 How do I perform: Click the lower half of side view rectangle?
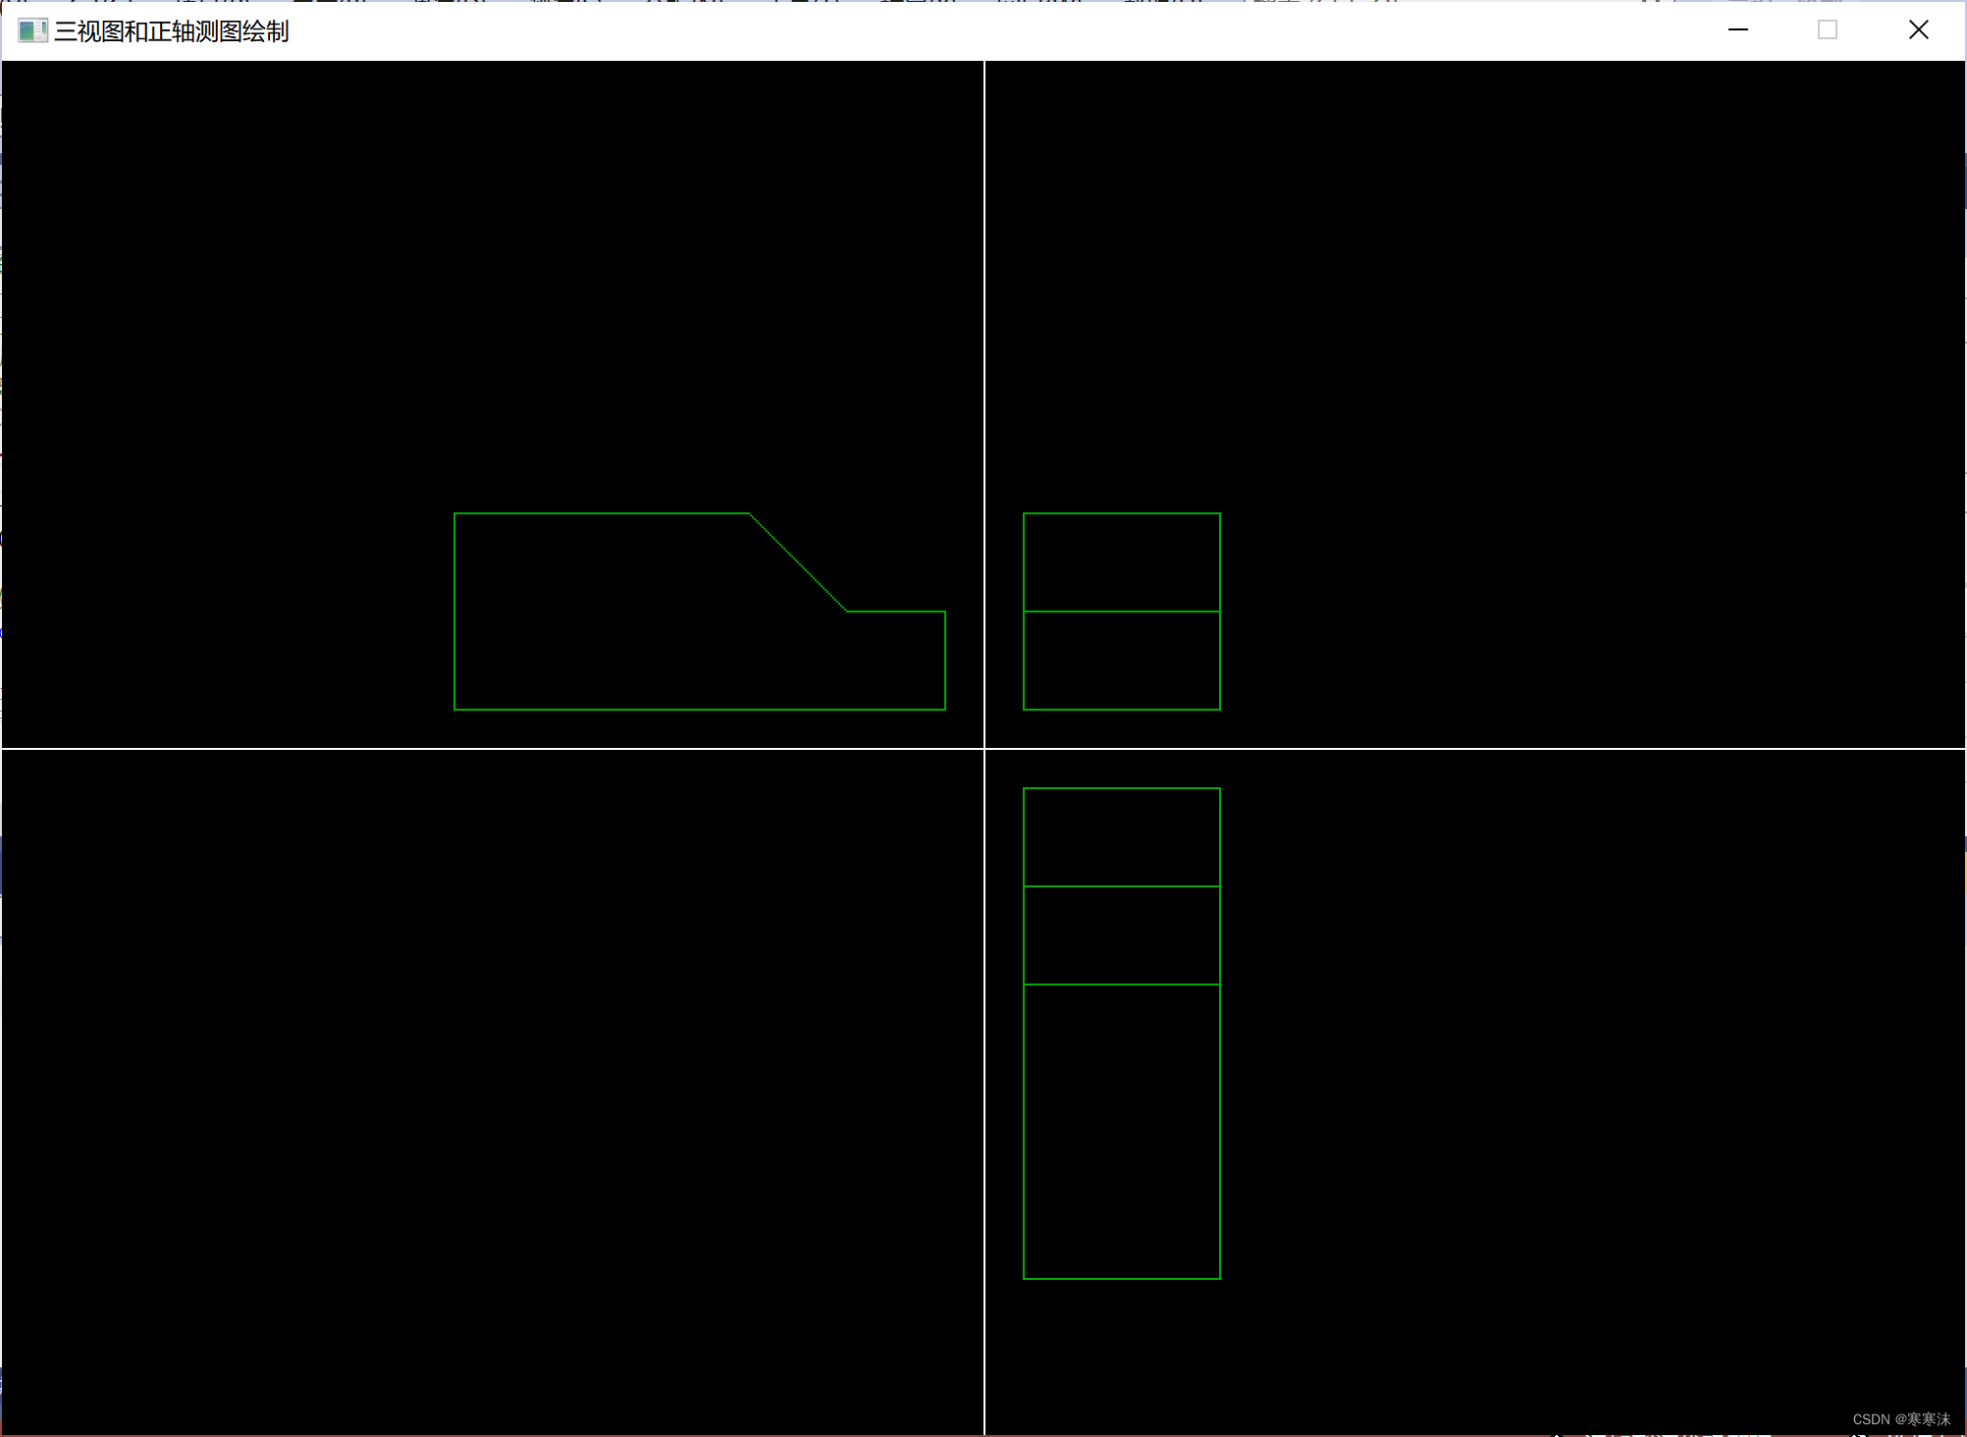pyautogui.click(x=1121, y=661)
